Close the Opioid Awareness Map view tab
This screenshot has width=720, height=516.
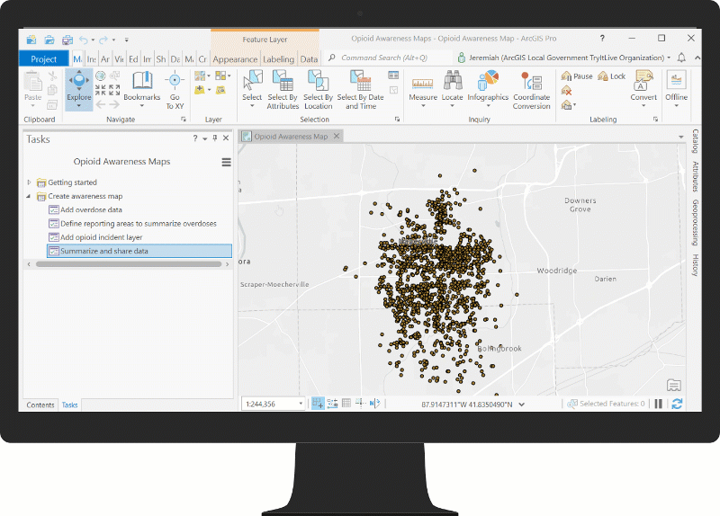(x=337, y=137)
